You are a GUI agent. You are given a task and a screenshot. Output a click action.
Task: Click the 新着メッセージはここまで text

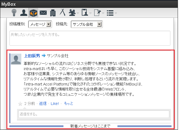point(90,126)
